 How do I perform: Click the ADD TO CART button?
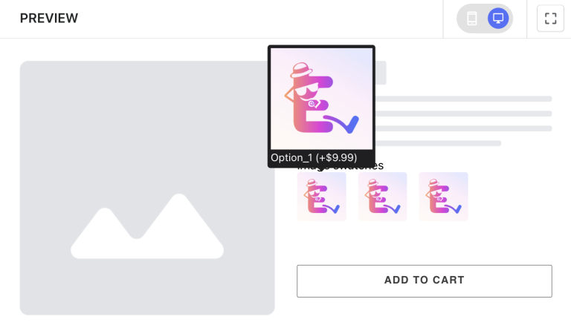tap(425, 281)
